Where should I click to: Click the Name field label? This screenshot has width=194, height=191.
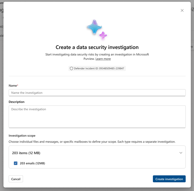pyautogui.click(x=13, y=85)
